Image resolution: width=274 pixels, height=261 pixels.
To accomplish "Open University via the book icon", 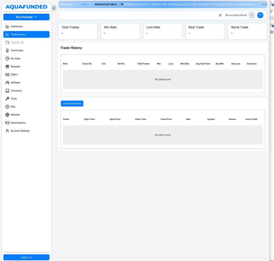I will (7, 91).
